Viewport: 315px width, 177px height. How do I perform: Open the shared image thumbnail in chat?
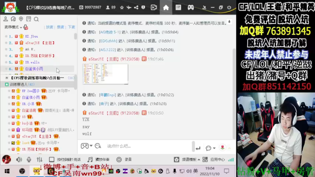point(105,74)
